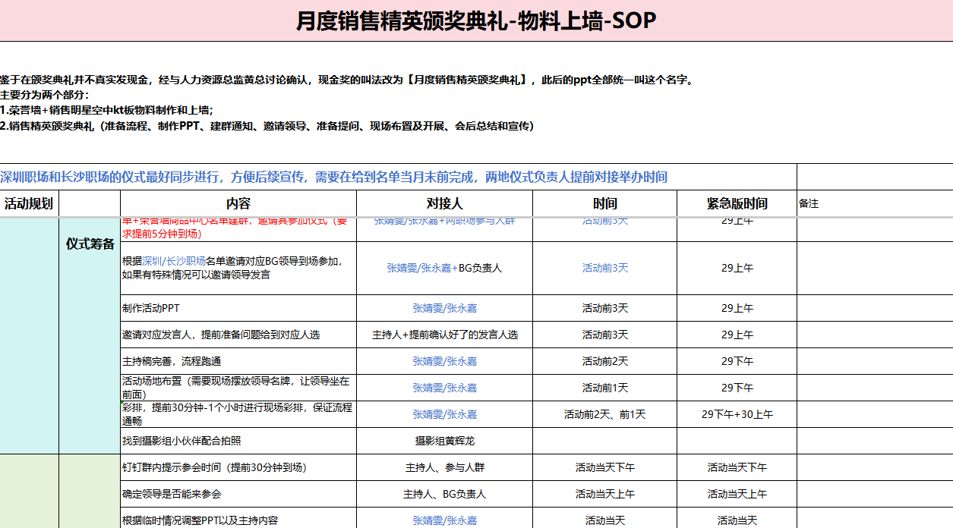Select the 制作活动PPT task cell
This screenshot has width=953, height=528.
tap(238, 308)
